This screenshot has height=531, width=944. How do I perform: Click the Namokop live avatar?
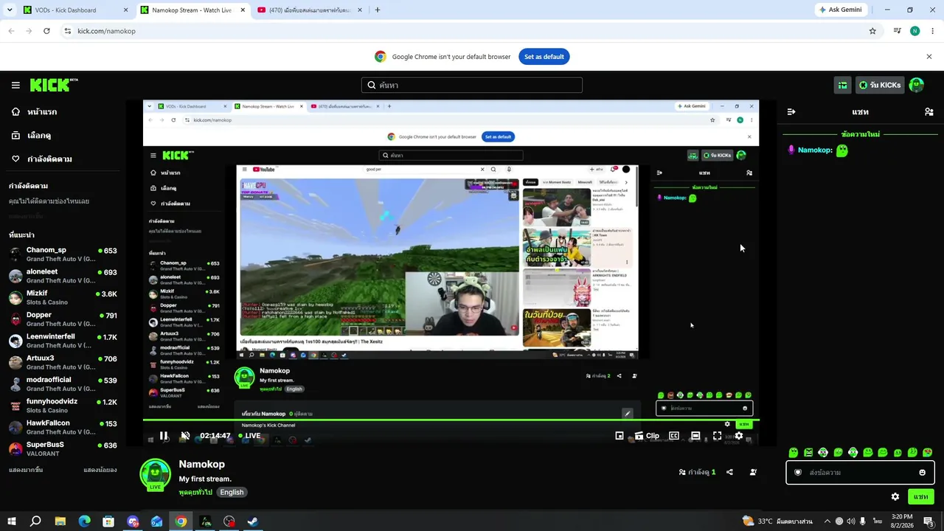coord(156,474)
